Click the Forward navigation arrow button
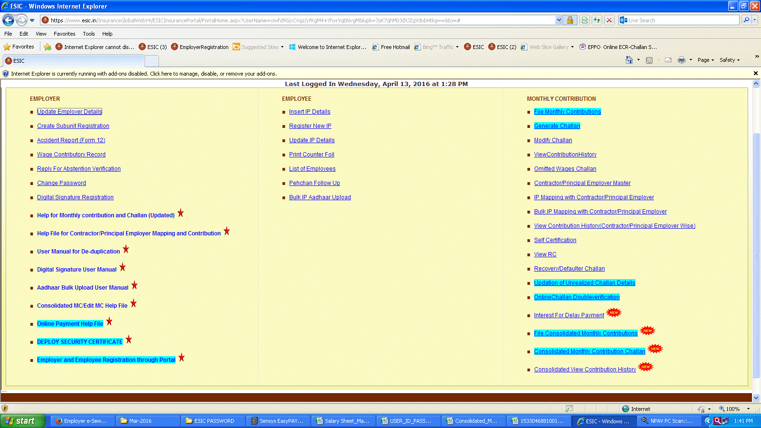Screen dimensions: 761x428 coord(21,20)
